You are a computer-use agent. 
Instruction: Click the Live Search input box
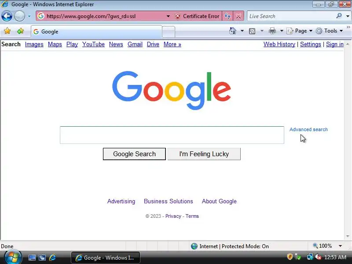(291, 16)
